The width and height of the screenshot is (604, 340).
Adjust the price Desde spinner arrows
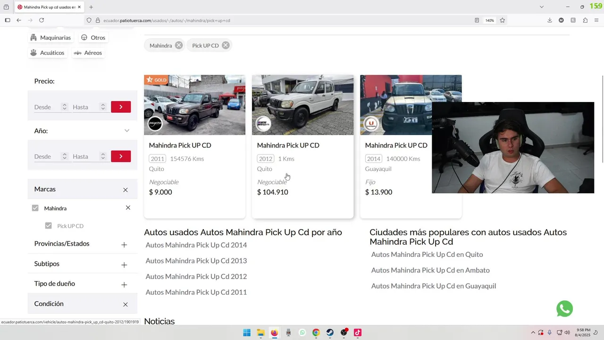[x=65, y=107]
